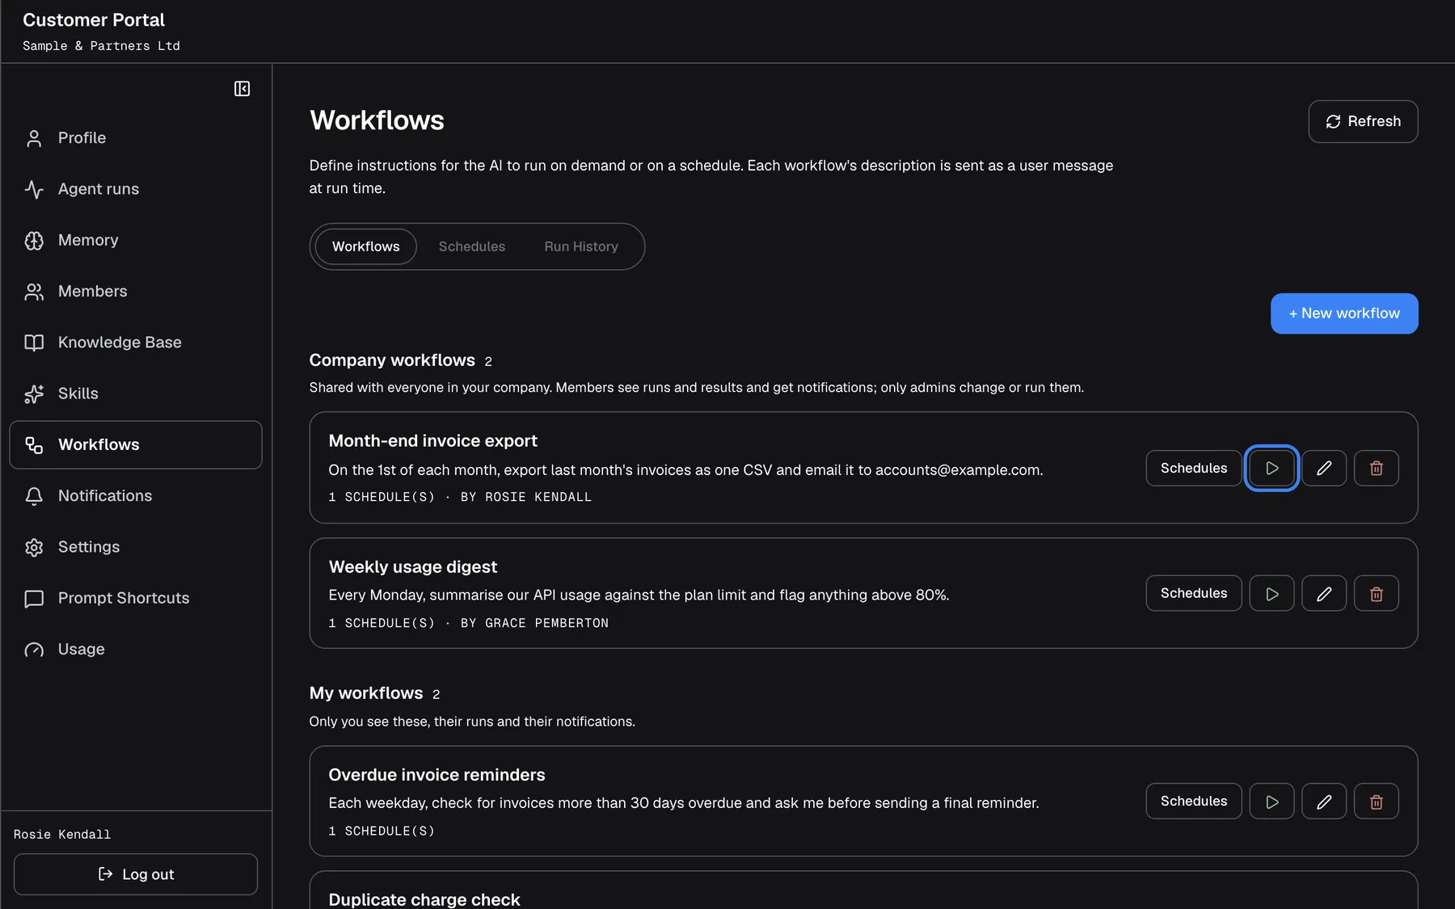Screen dimensions: 1455x909
Task: Open Settings from the sidebar
Action: (x=136, y=547)
